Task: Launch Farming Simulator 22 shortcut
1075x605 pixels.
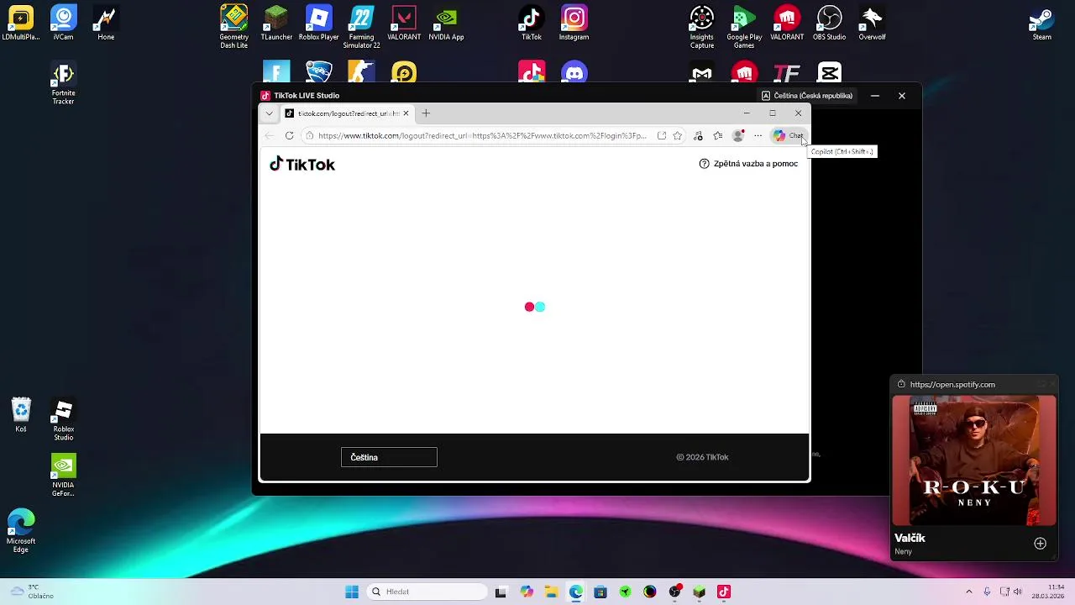Action: tap(362, 27)
